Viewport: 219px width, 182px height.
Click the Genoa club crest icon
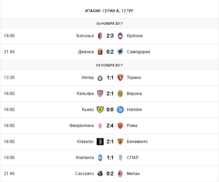click(x=100, y=52)
